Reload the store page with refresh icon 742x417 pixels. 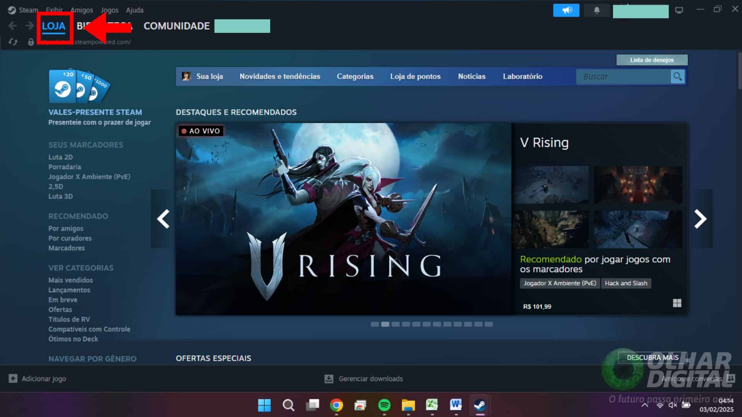point(13,42)
